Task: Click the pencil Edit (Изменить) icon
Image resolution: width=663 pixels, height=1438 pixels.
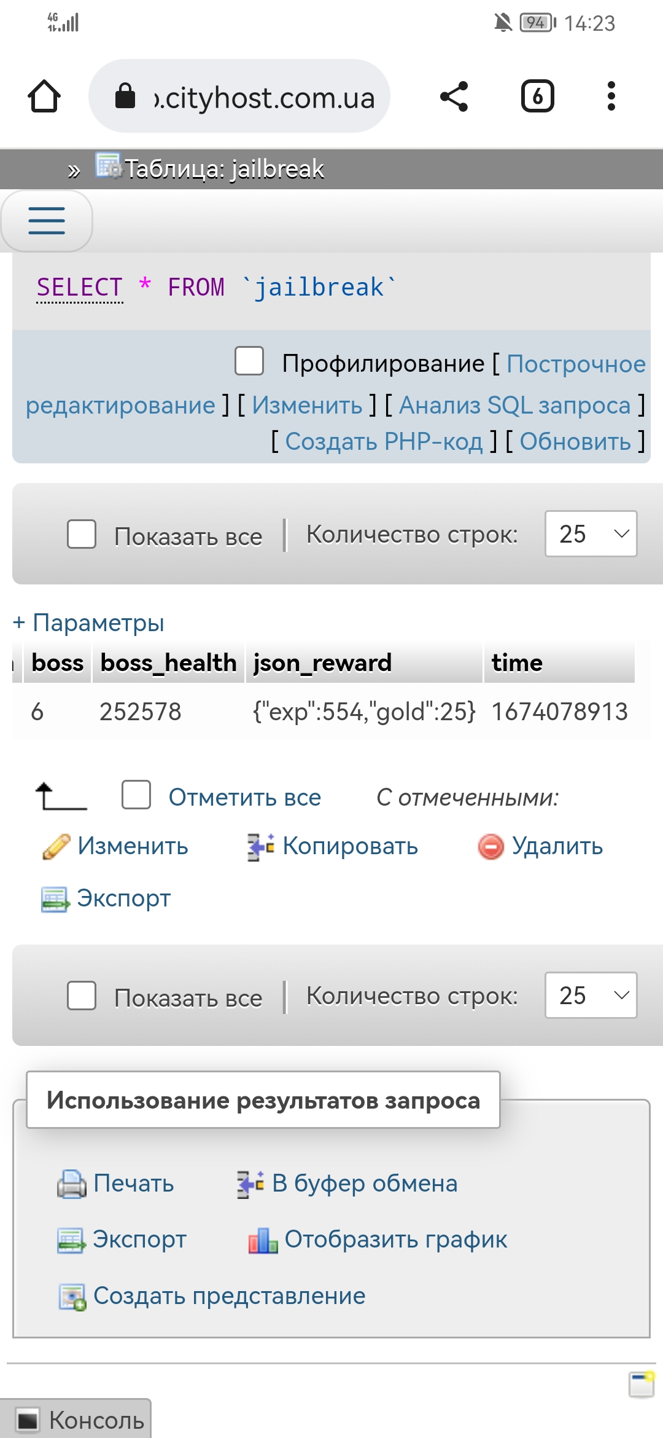Action: click(56, 847)
